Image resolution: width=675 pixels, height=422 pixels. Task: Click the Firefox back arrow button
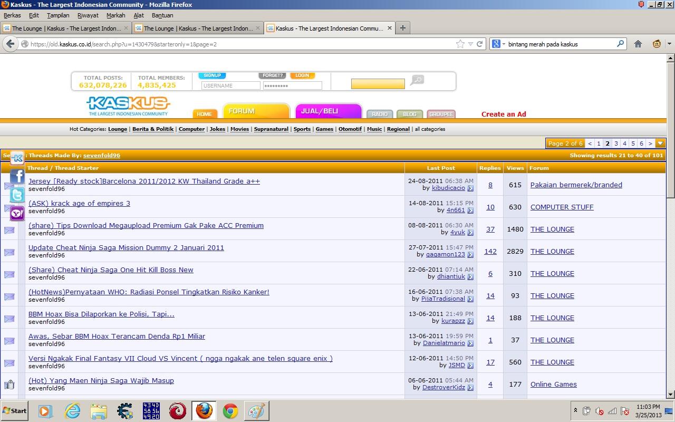point(10,44)
